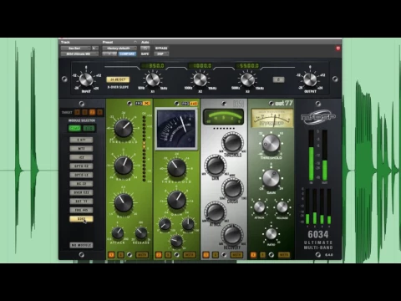Click the NO MODULE button
Screen dimensions: 401x301
(x=81, y=245)
